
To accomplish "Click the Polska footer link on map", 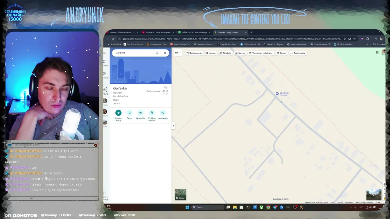I will pos(333,203).
